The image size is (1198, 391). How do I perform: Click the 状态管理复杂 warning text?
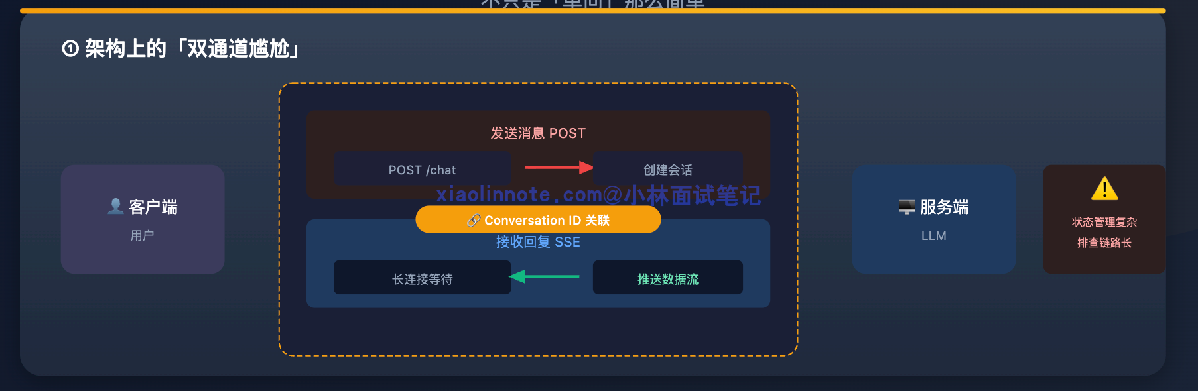[x=1104, y=222]
